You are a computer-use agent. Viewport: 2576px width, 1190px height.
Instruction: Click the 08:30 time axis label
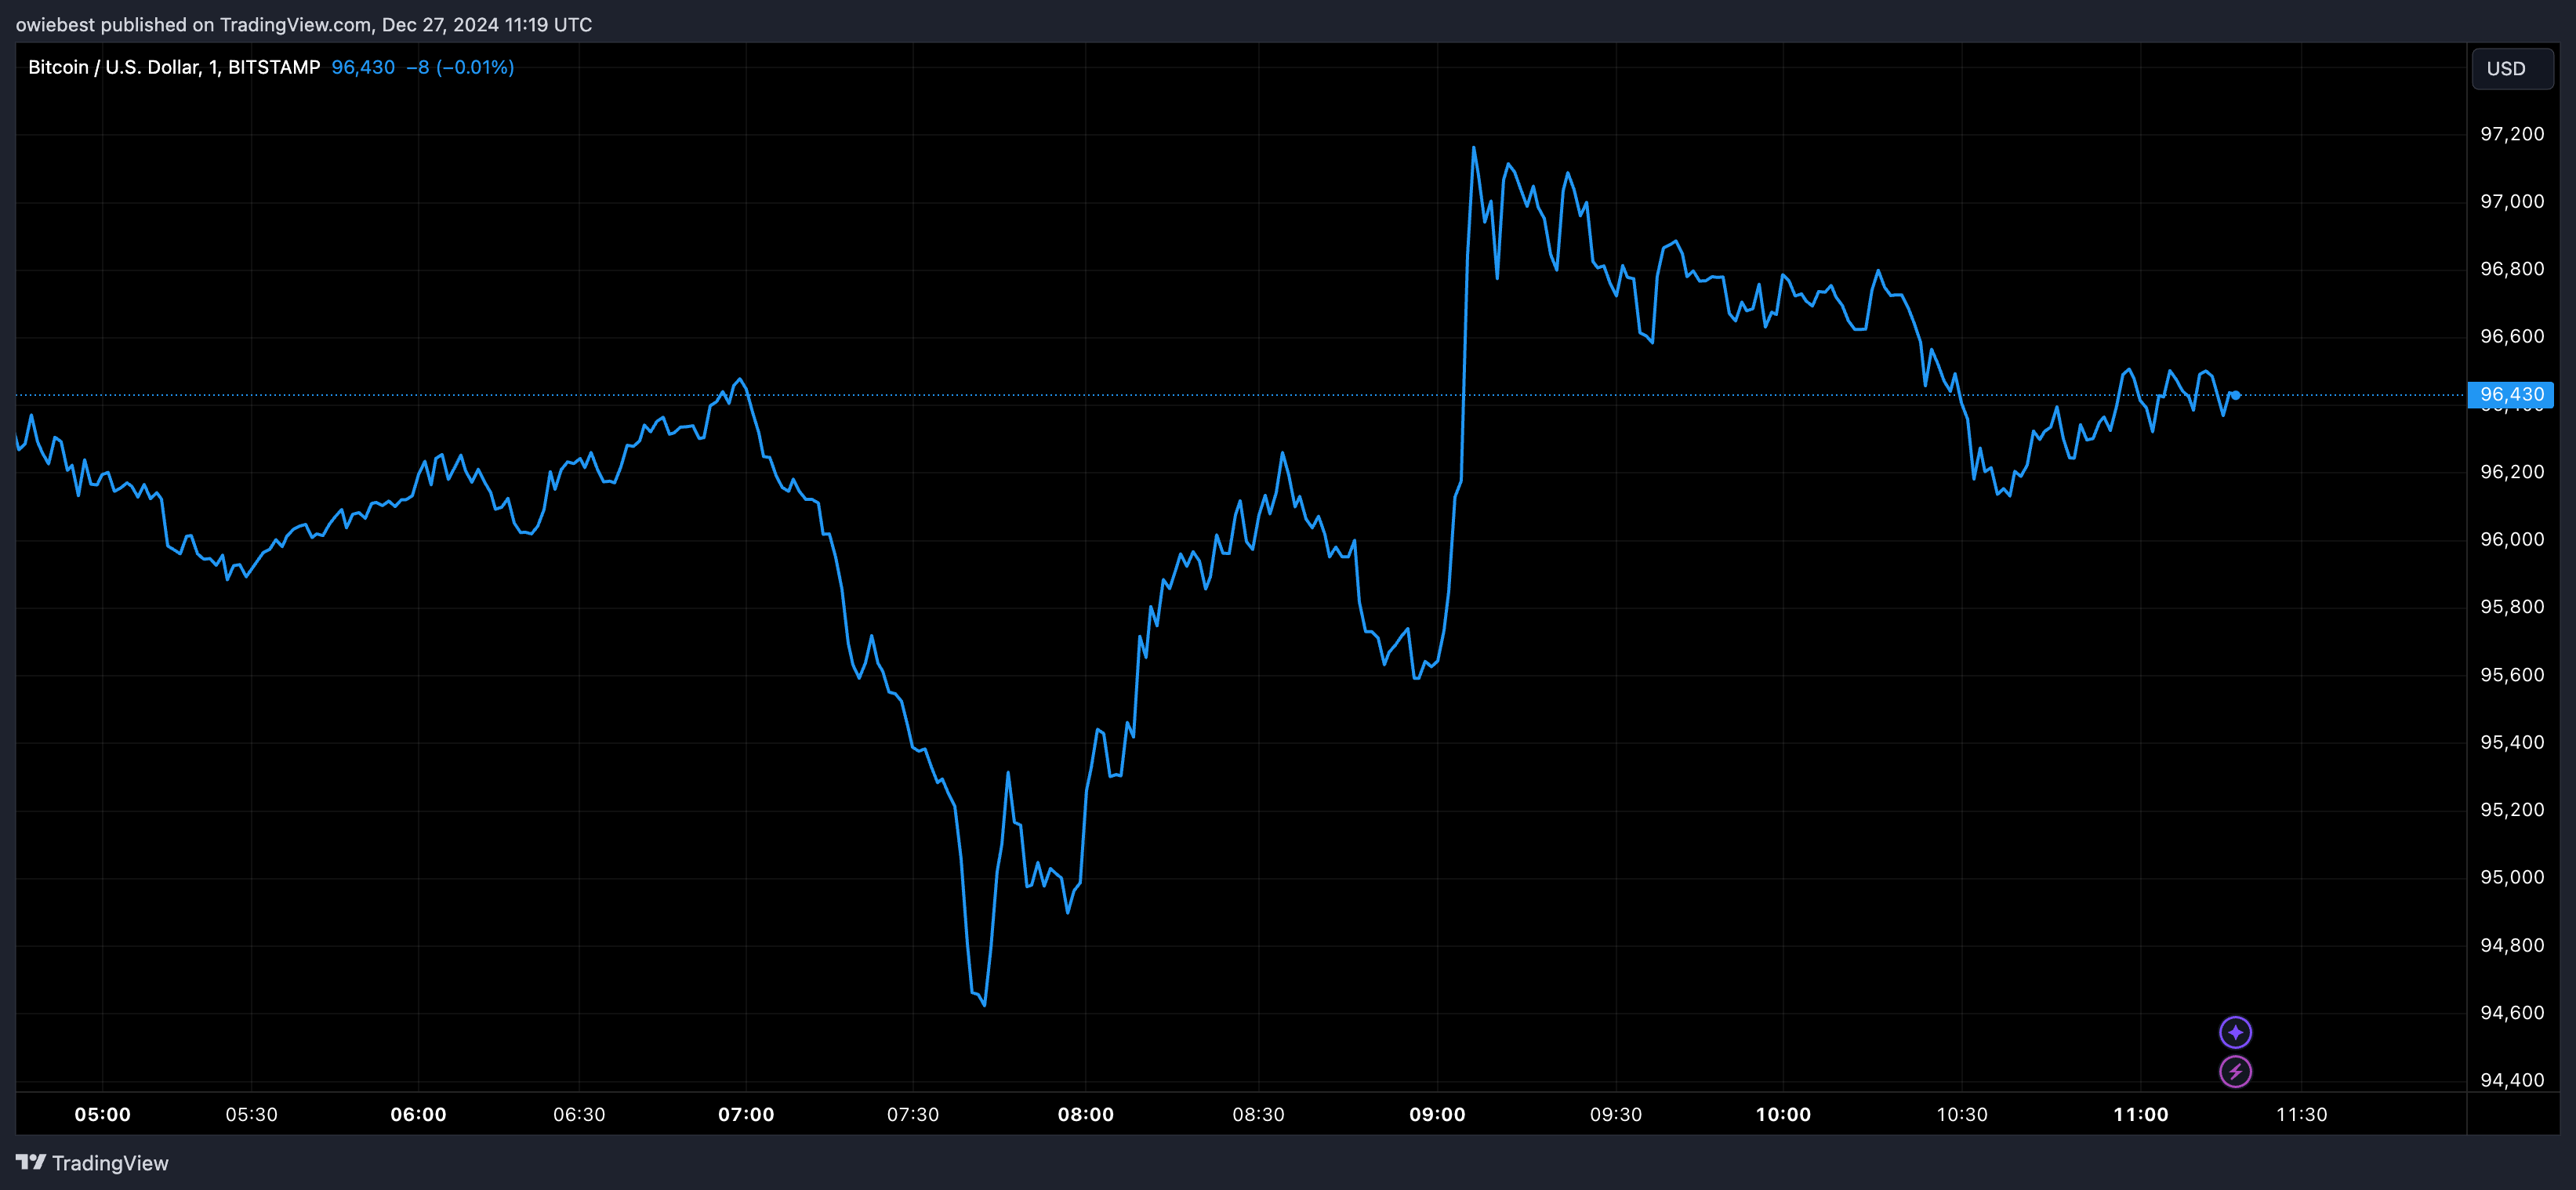click(1258, 1114)
